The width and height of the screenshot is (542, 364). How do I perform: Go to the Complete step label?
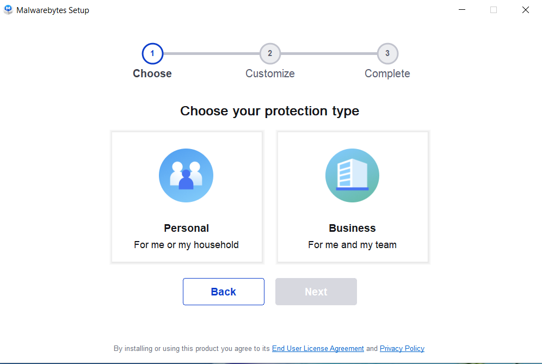point(387,73)
